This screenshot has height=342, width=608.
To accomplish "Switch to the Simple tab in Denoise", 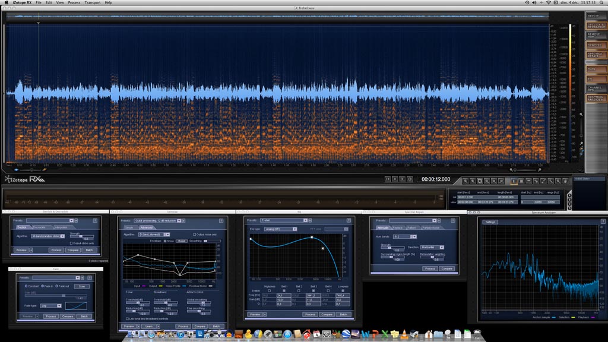I will tap(129, 227).
